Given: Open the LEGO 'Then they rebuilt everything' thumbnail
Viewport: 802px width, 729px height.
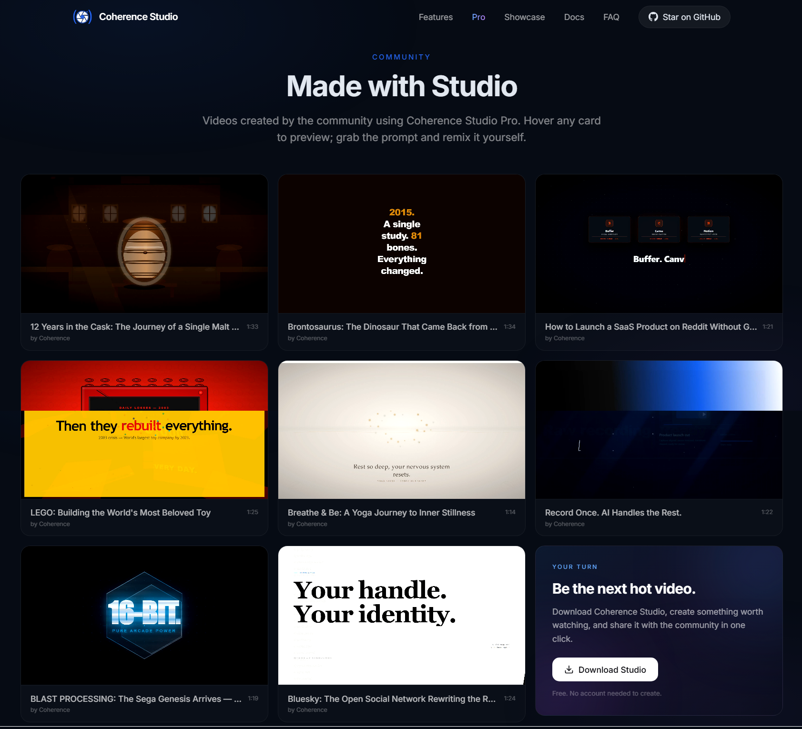Looking at the screenshot, I should (x=144, y=430).
